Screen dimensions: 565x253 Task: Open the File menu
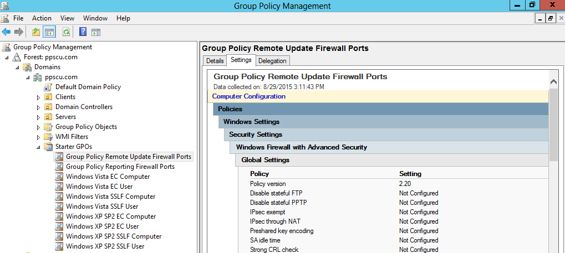pos(18,18)
